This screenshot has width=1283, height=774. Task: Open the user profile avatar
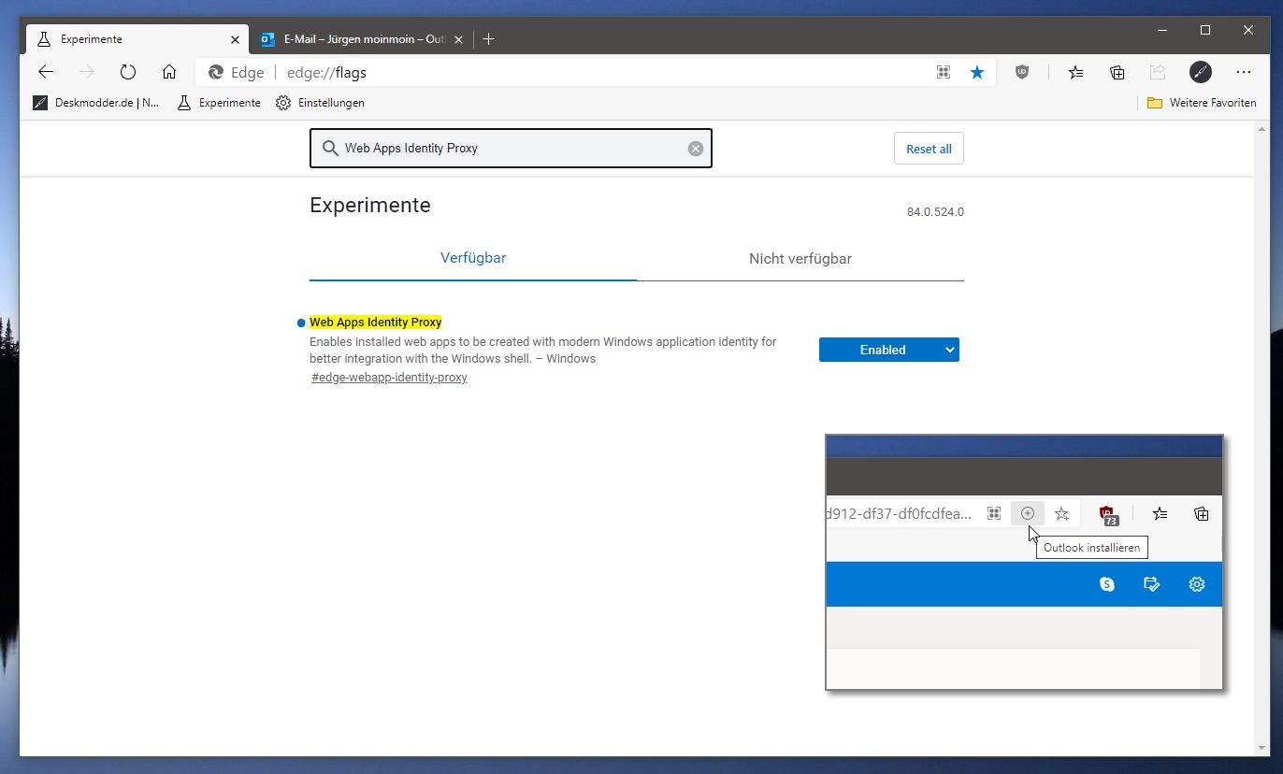pos(1200,72)
